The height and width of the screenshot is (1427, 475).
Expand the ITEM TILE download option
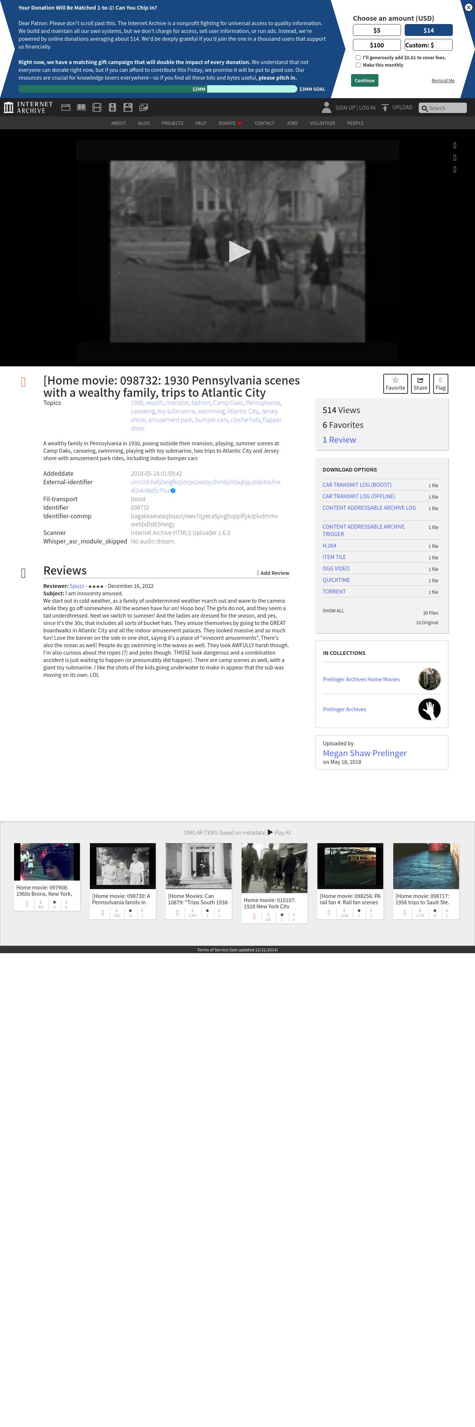pyautogui.click(x=334, y=557)
